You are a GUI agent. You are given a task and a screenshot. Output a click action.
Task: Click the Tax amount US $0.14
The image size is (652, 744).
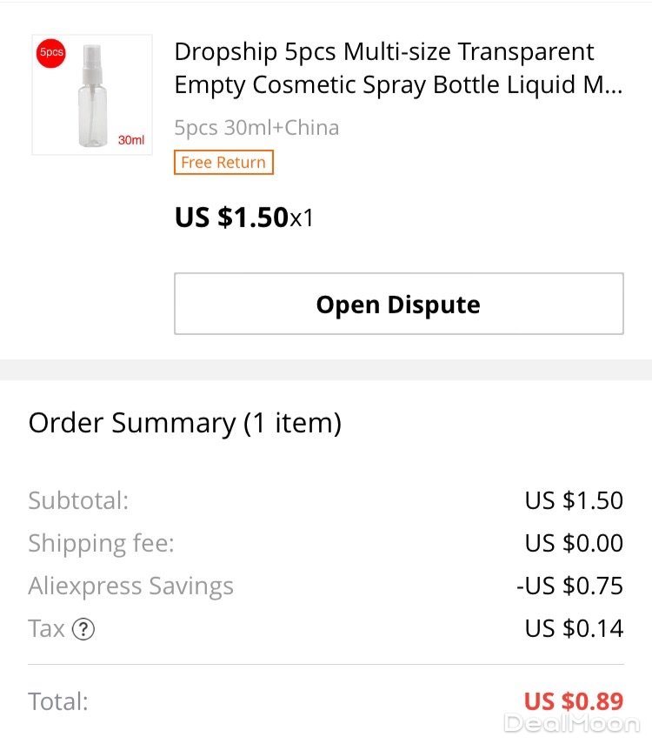pos(574,628)
